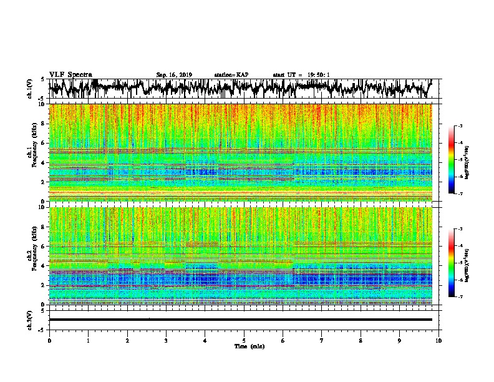Click the date text "Sep. 16, 2019"

point(174,75)
